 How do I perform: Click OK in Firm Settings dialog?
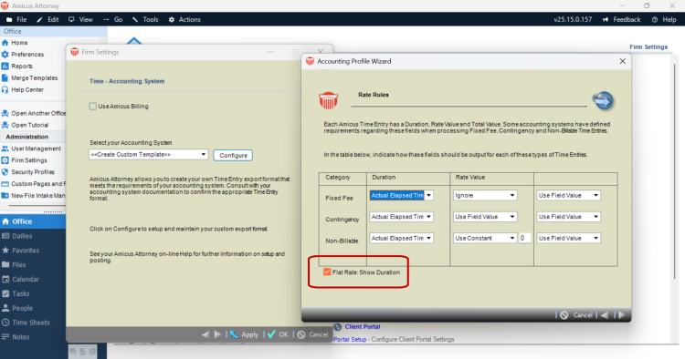[x=279, y=334]
